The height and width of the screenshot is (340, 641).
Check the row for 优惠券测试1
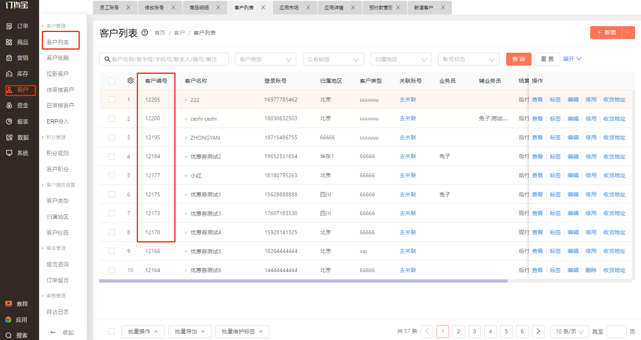pyautogui.click(x=112, y=194)
